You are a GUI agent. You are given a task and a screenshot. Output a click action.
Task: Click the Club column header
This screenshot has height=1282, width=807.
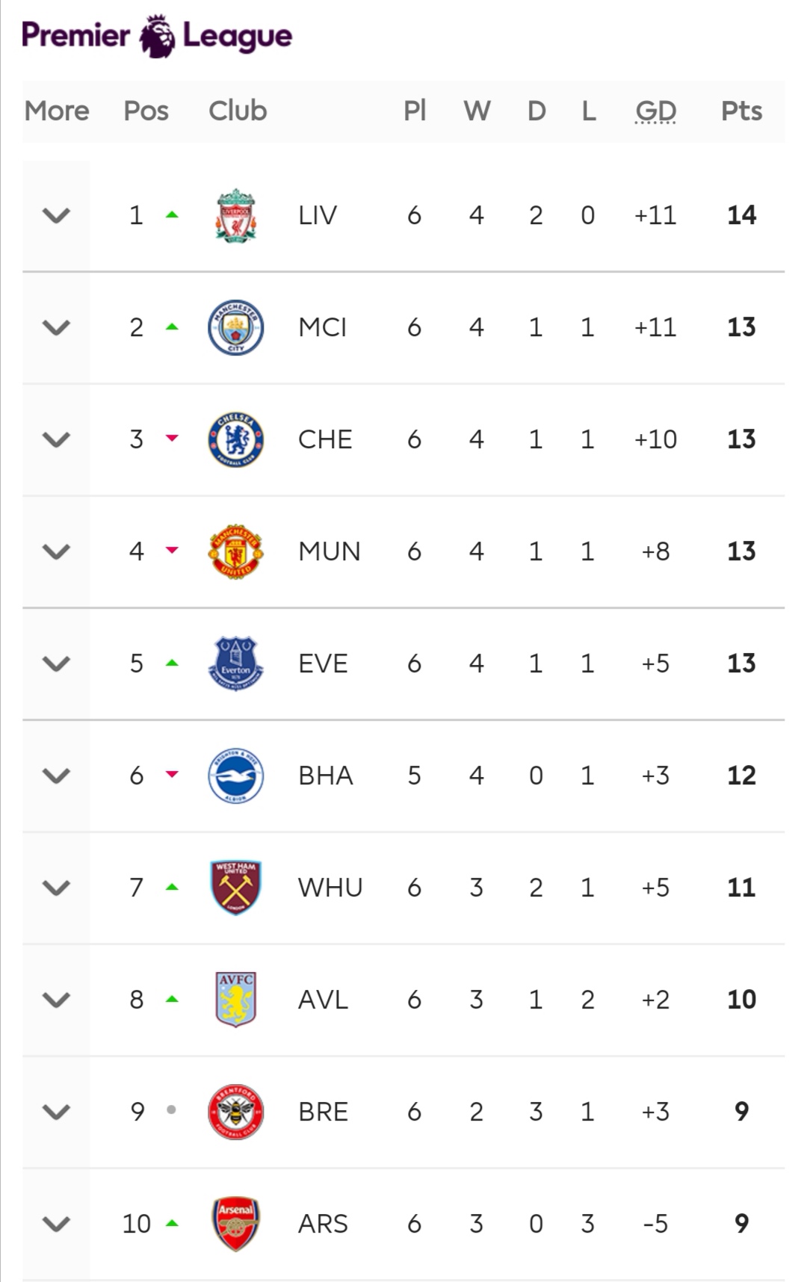pos(238,111)
